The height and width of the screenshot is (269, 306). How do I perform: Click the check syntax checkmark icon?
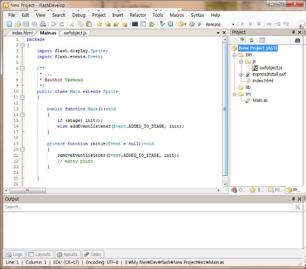[163, 24]
